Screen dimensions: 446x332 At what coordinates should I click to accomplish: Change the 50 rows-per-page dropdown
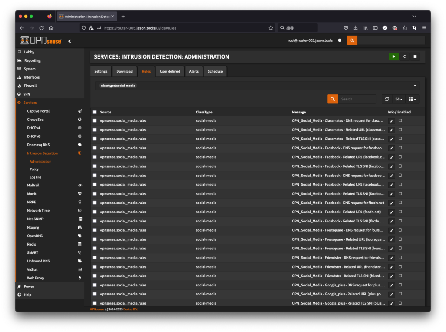(x=399, y=99)
